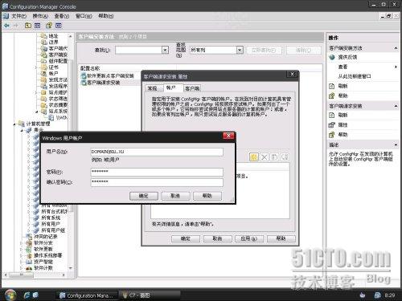Image resolution: width=402 pixels, height=301 pixels.
Task: Click the 确认密码 field
Action: click(x=157, y=182)
